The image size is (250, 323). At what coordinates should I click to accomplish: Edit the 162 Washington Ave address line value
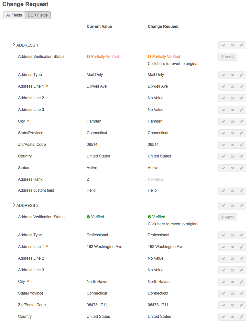tap(241, 247)
